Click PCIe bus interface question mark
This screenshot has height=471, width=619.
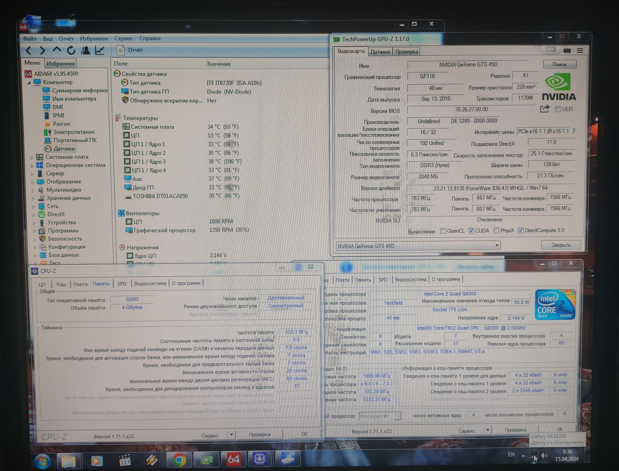pos(574,131)
